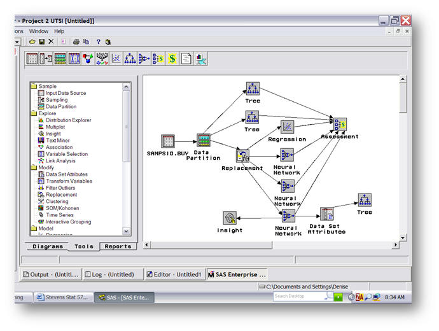This screenshot has height=331, width=439.
Task: Click tools tree scroll down arrow
Action: click(126, 231)
